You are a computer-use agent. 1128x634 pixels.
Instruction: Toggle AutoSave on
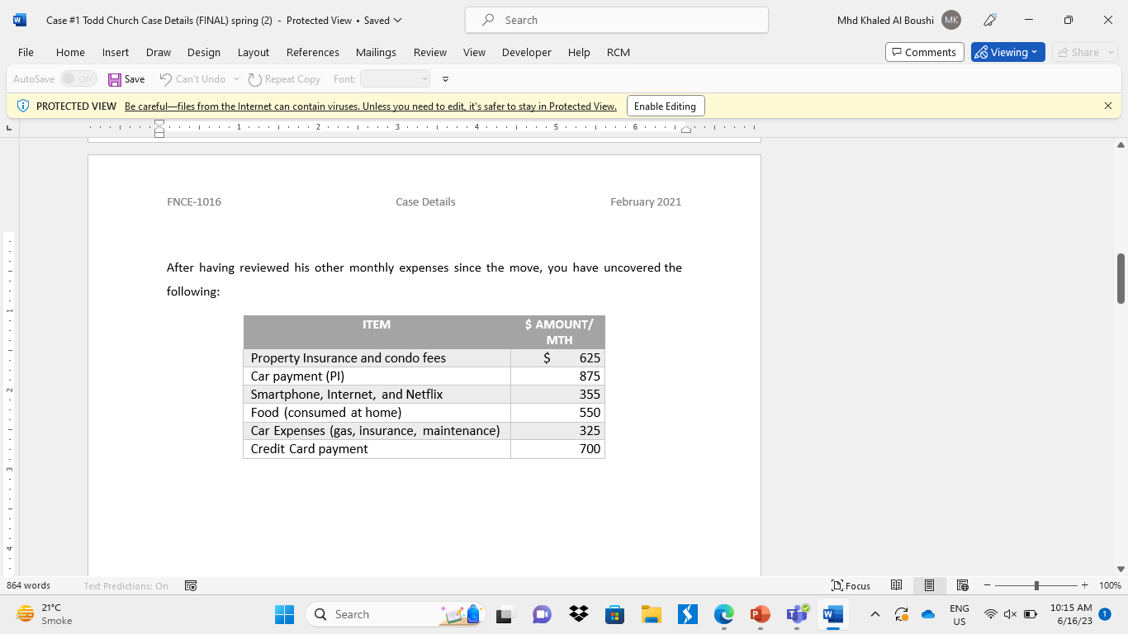pos(78,78)
